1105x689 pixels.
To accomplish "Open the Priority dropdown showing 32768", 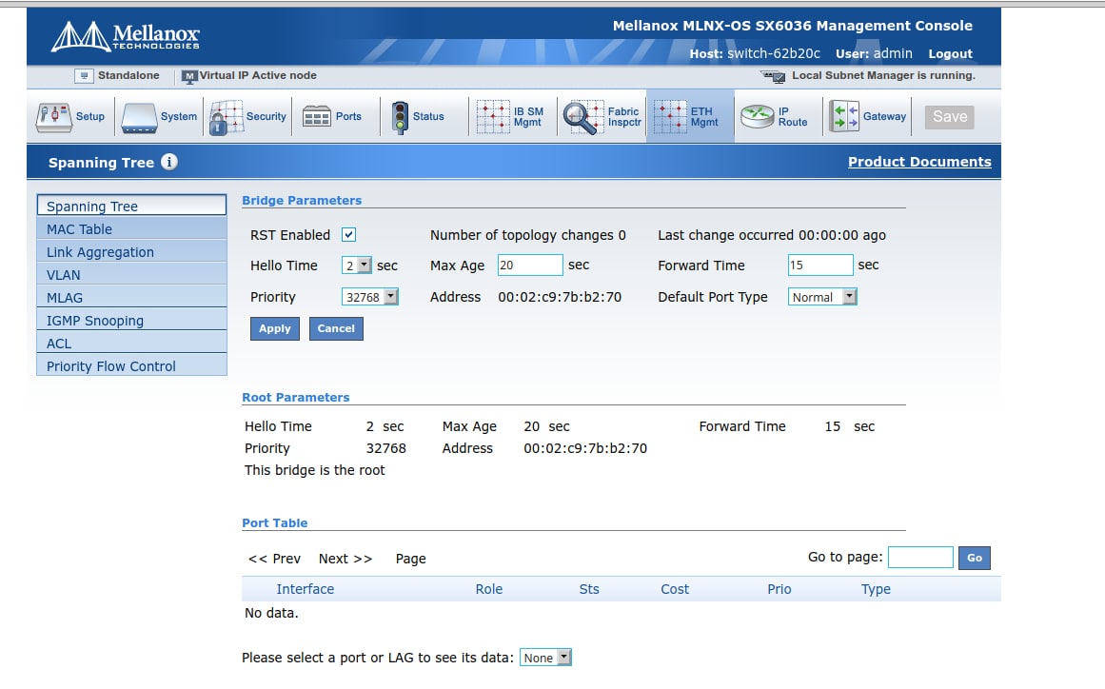I will [x=370, y=297].
